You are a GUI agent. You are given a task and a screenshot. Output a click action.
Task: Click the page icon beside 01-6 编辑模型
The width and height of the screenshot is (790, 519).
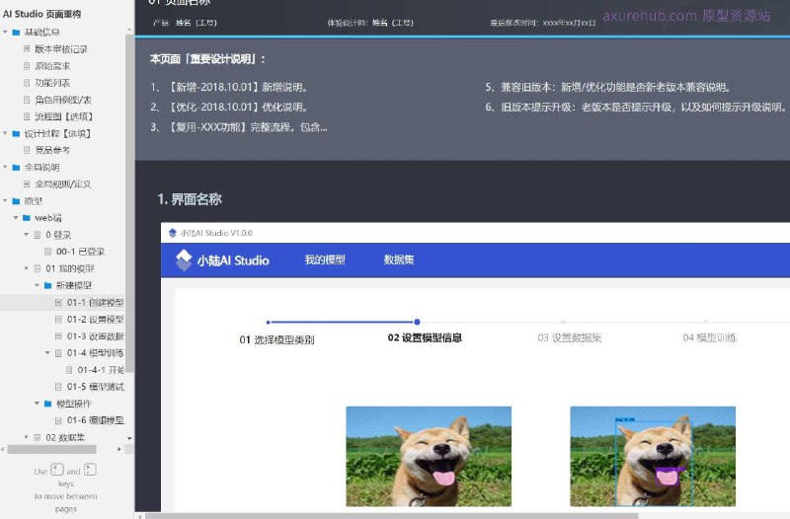point(58,420)
